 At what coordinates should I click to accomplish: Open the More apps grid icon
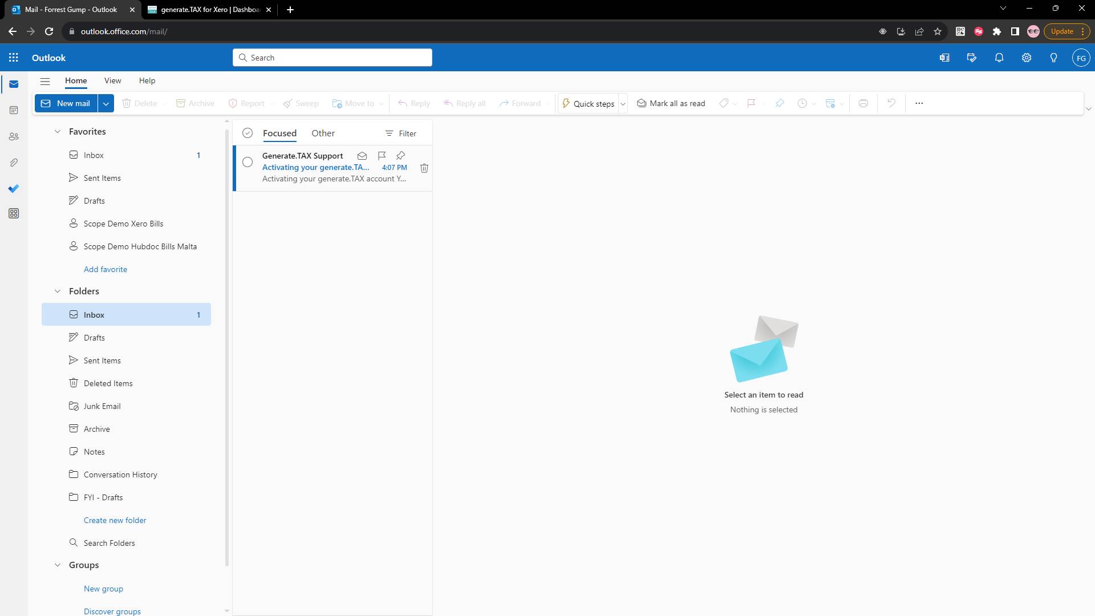pyautogui.click(x=14, y=213)
